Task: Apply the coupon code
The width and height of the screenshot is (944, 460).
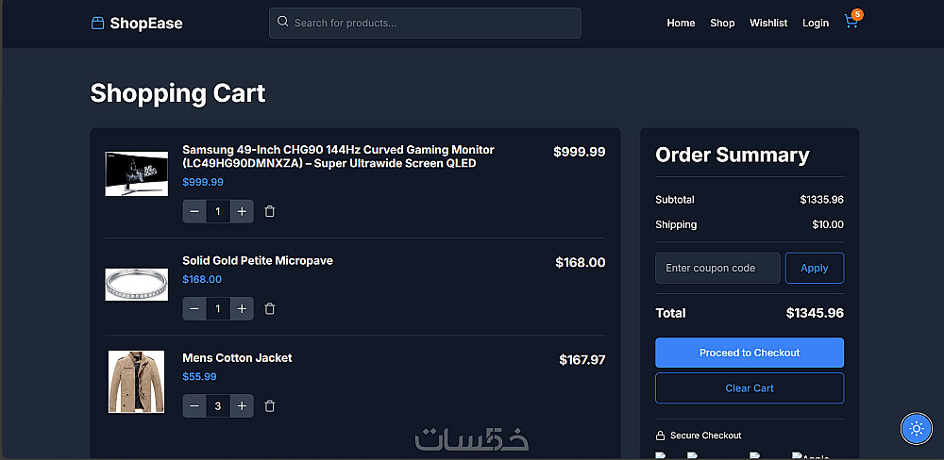Action: pyautogui.click(x=815, y=268)
